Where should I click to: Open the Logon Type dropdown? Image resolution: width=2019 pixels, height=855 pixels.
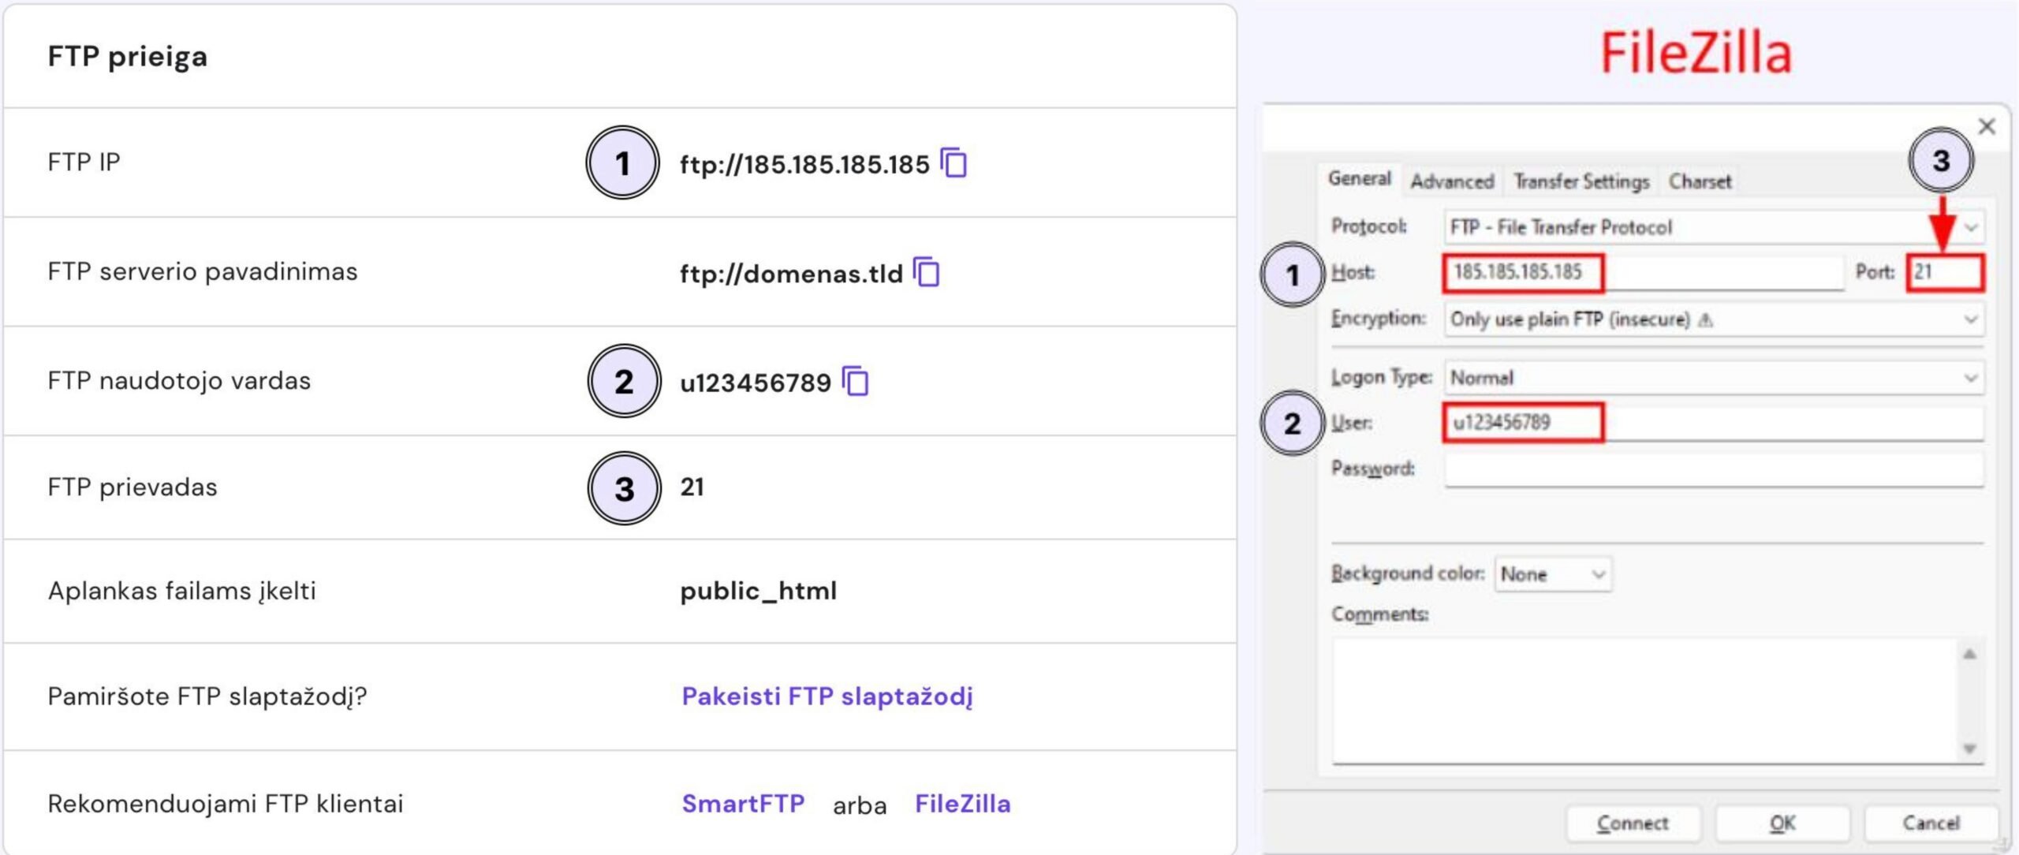click(1971, 378)
